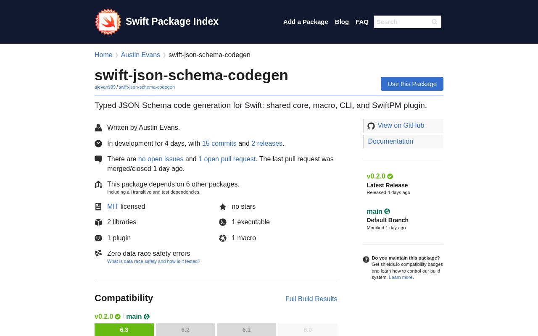This screenshot has height=336, width=538.
Task: Open MIT license link
Action: point(113,207)
